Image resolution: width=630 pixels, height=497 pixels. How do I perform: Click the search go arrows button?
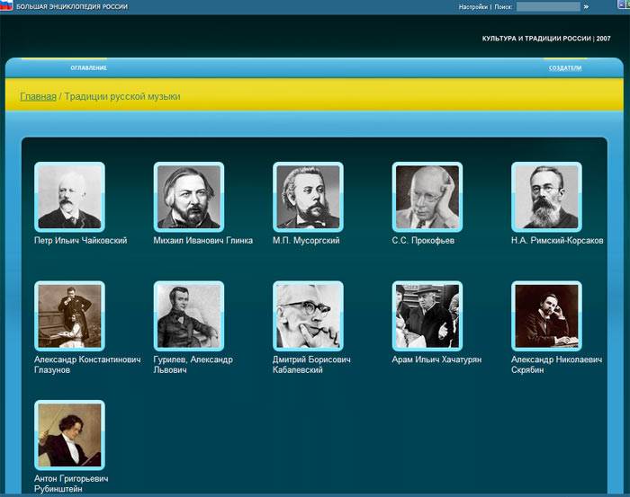point(586,6)
